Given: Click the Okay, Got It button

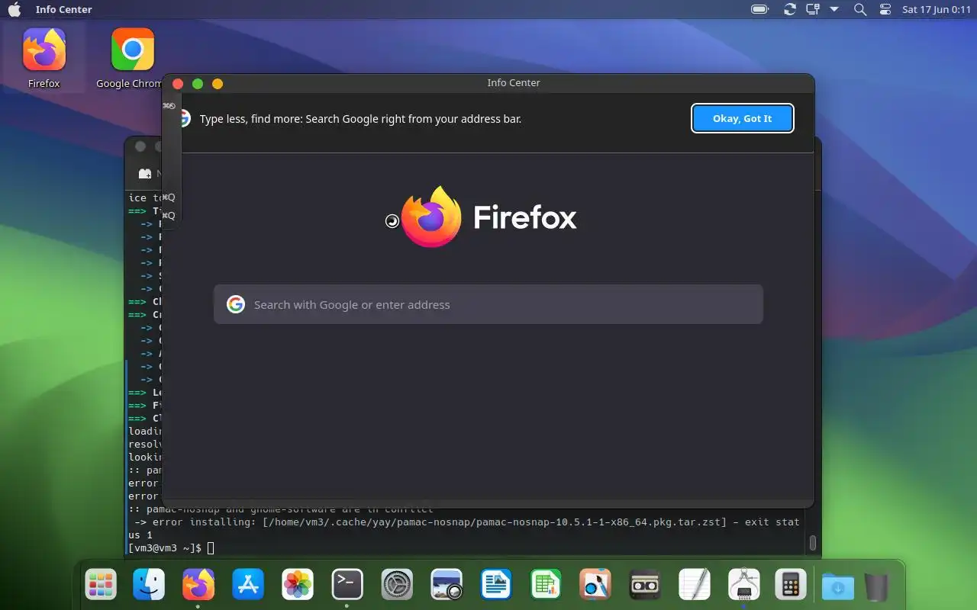Looking at the screenshot, I should pyautogui.click(x=743, y=118).
